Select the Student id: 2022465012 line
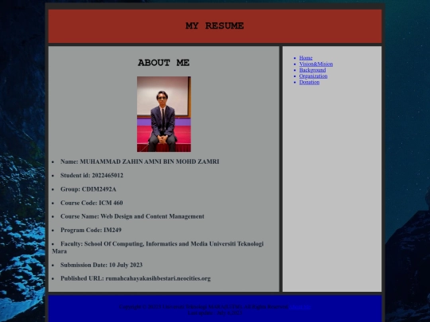The height and width of the screenshot is (322, 430). 92,175
